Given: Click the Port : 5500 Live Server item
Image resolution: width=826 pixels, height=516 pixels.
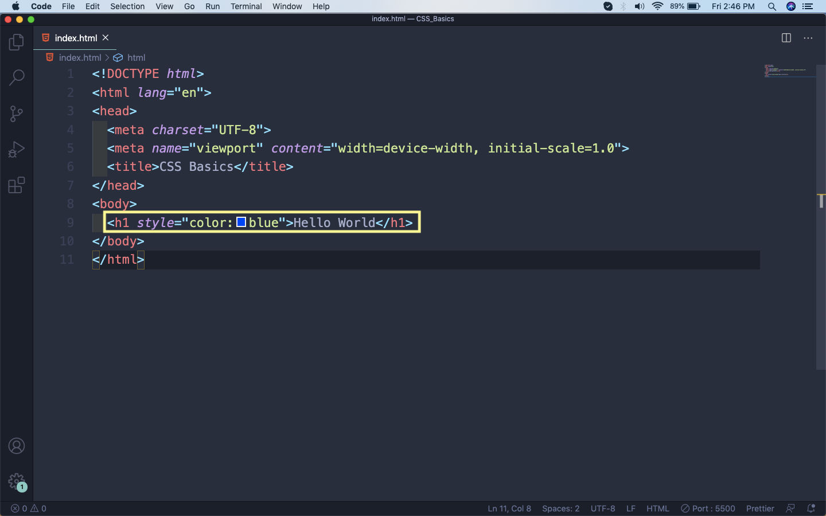Looking at the screenshot, I should pyautogui.click(x=708, y=509).
